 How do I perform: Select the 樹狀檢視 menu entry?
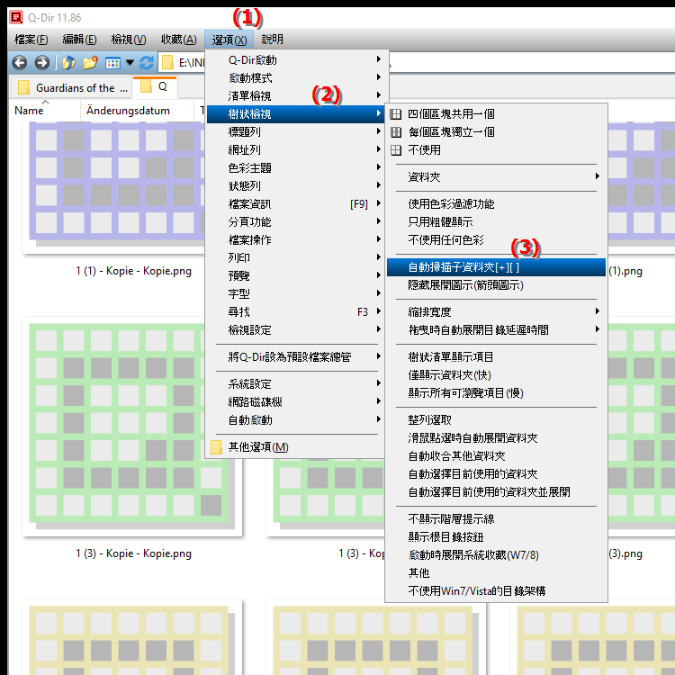point(295,114)
